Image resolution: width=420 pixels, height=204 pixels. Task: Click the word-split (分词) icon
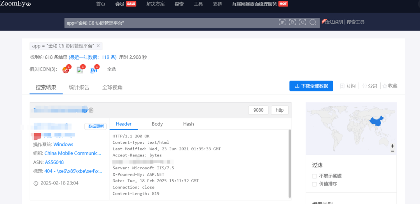click(364, 86)
